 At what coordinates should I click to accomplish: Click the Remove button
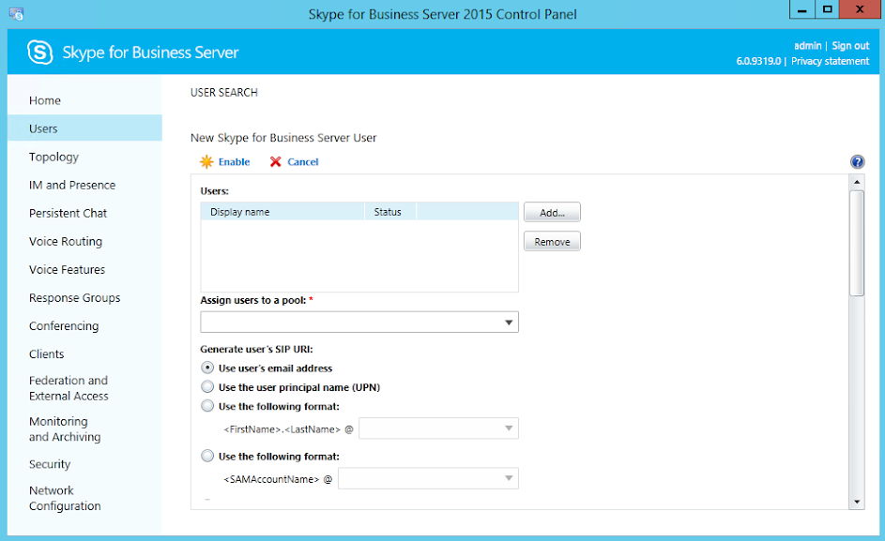click(x=552, y=242)
